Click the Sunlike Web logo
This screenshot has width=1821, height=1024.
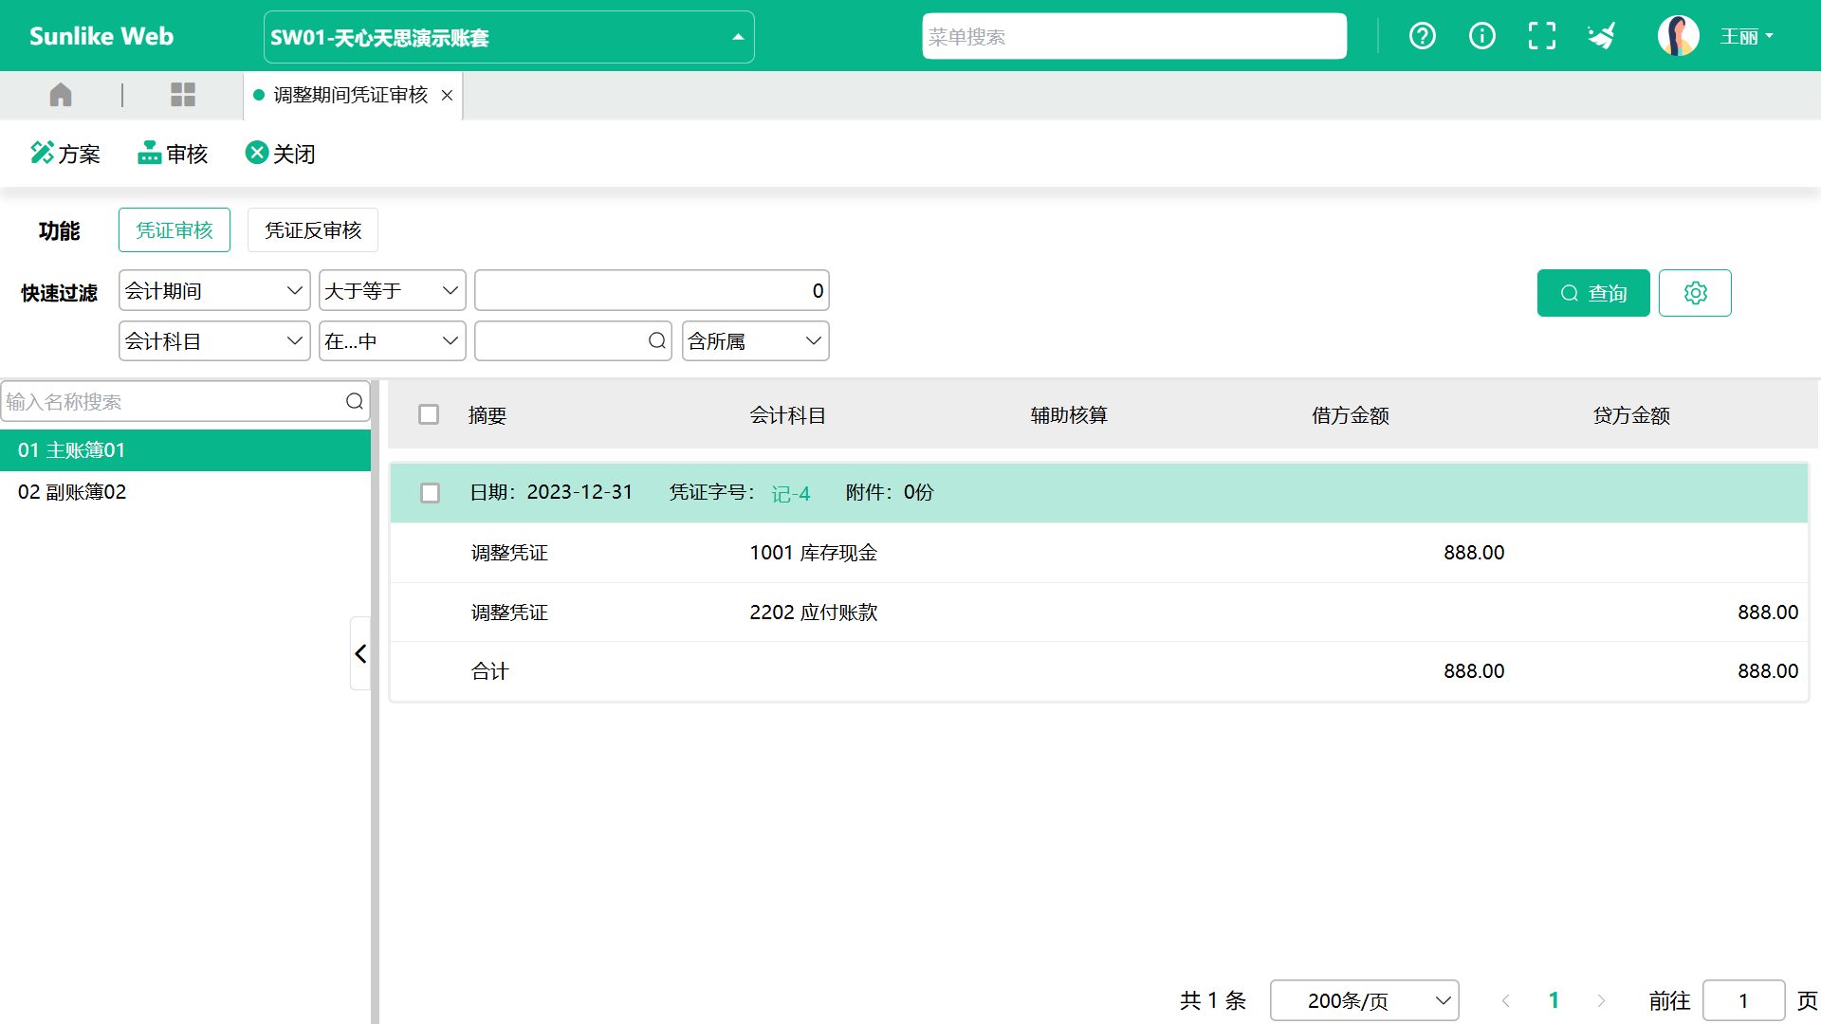tap(101, 36)
